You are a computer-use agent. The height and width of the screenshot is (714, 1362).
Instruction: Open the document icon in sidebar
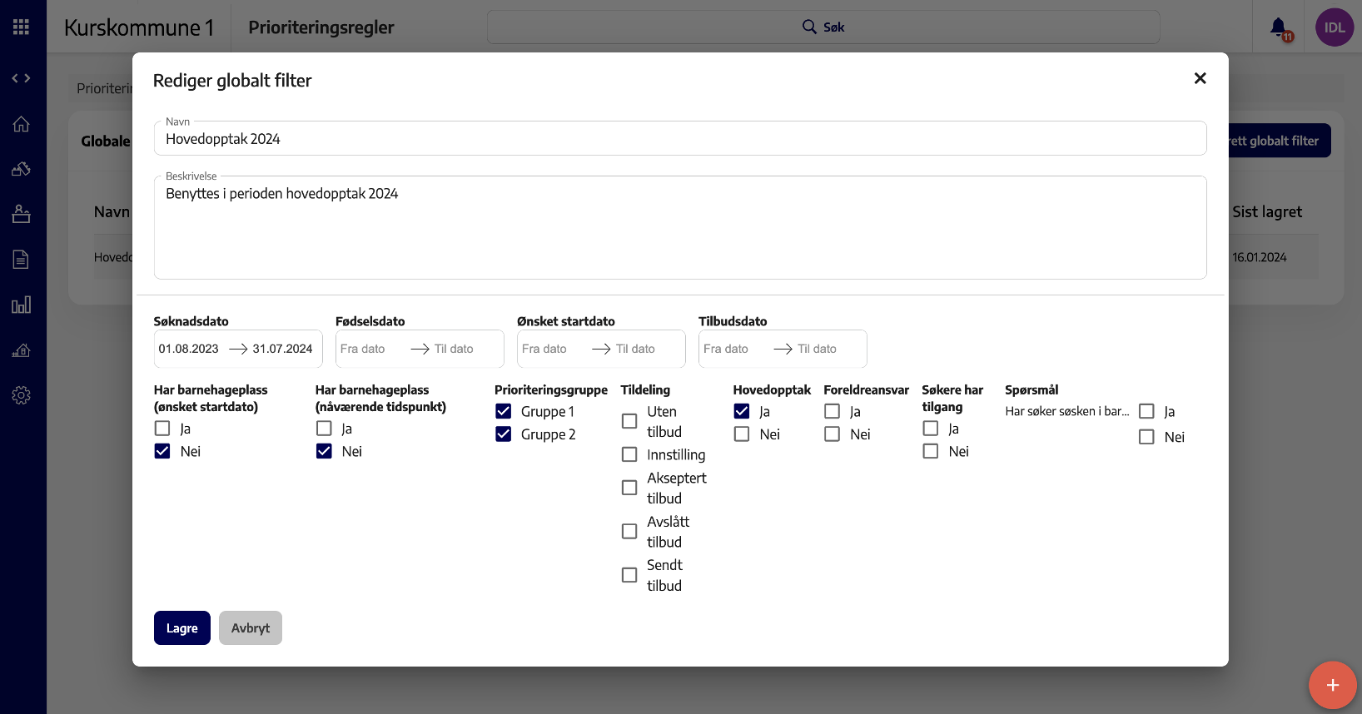[x=22, y=260]
